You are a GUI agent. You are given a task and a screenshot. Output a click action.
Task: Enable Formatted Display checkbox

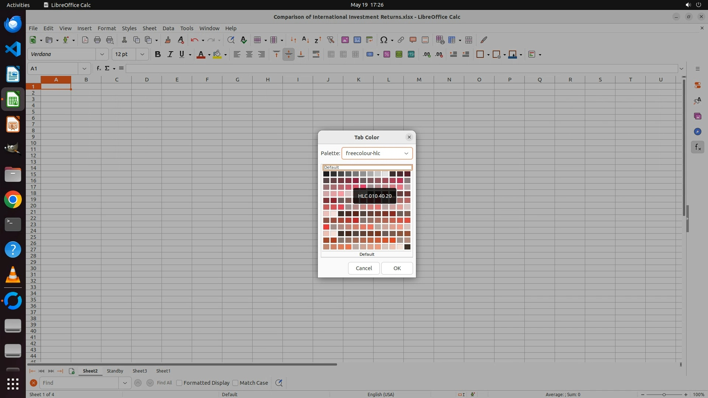pos(179,383)
